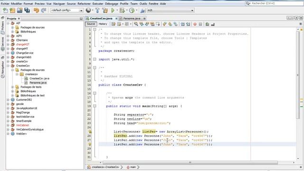The image size is (304, 171).
Task: Open the Exécuter menu
Action: 98,3
